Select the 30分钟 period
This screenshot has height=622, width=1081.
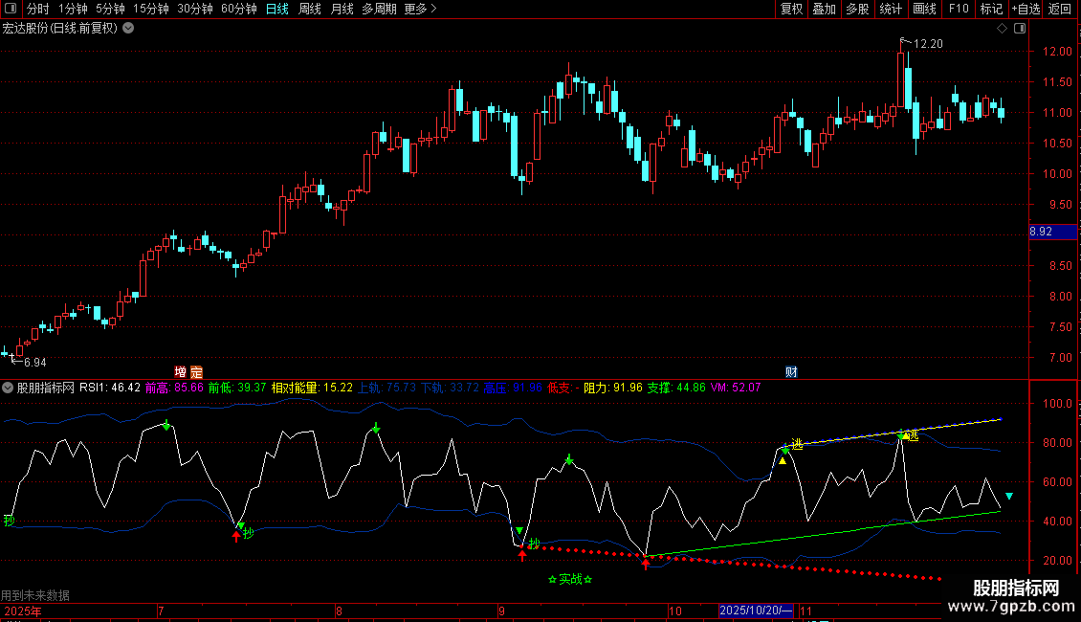click(195, 9)
